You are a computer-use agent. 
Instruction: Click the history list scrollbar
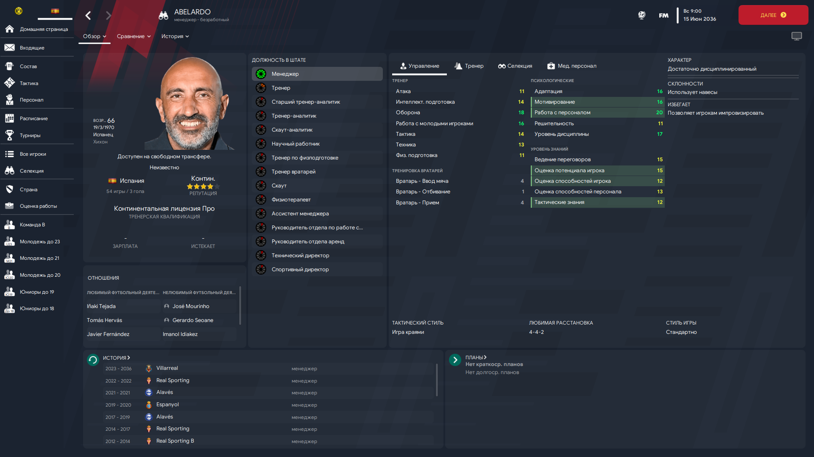coord(437,380)
